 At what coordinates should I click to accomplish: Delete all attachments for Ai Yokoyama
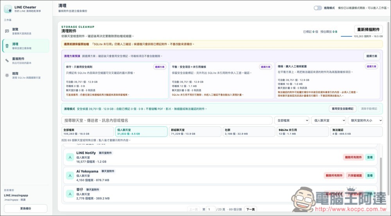coord(334,175)
